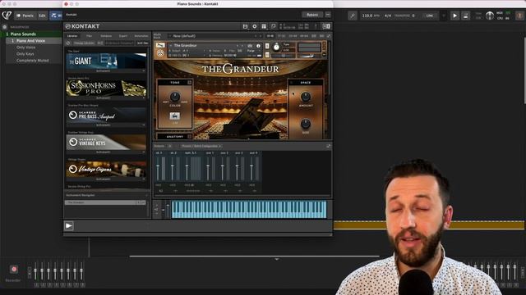Screen dimensions: 526x295
Task: Open Scarbee Vintage Keys library
Action: pyautogui.click(x=106, y=143)
